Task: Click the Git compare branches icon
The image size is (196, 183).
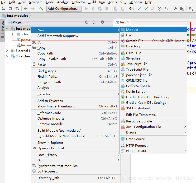Action: [x=153, y=9]
